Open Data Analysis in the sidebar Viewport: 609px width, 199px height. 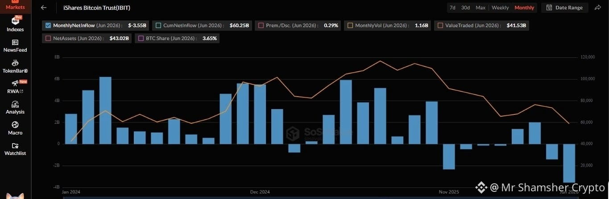click(x=15, y=107)
